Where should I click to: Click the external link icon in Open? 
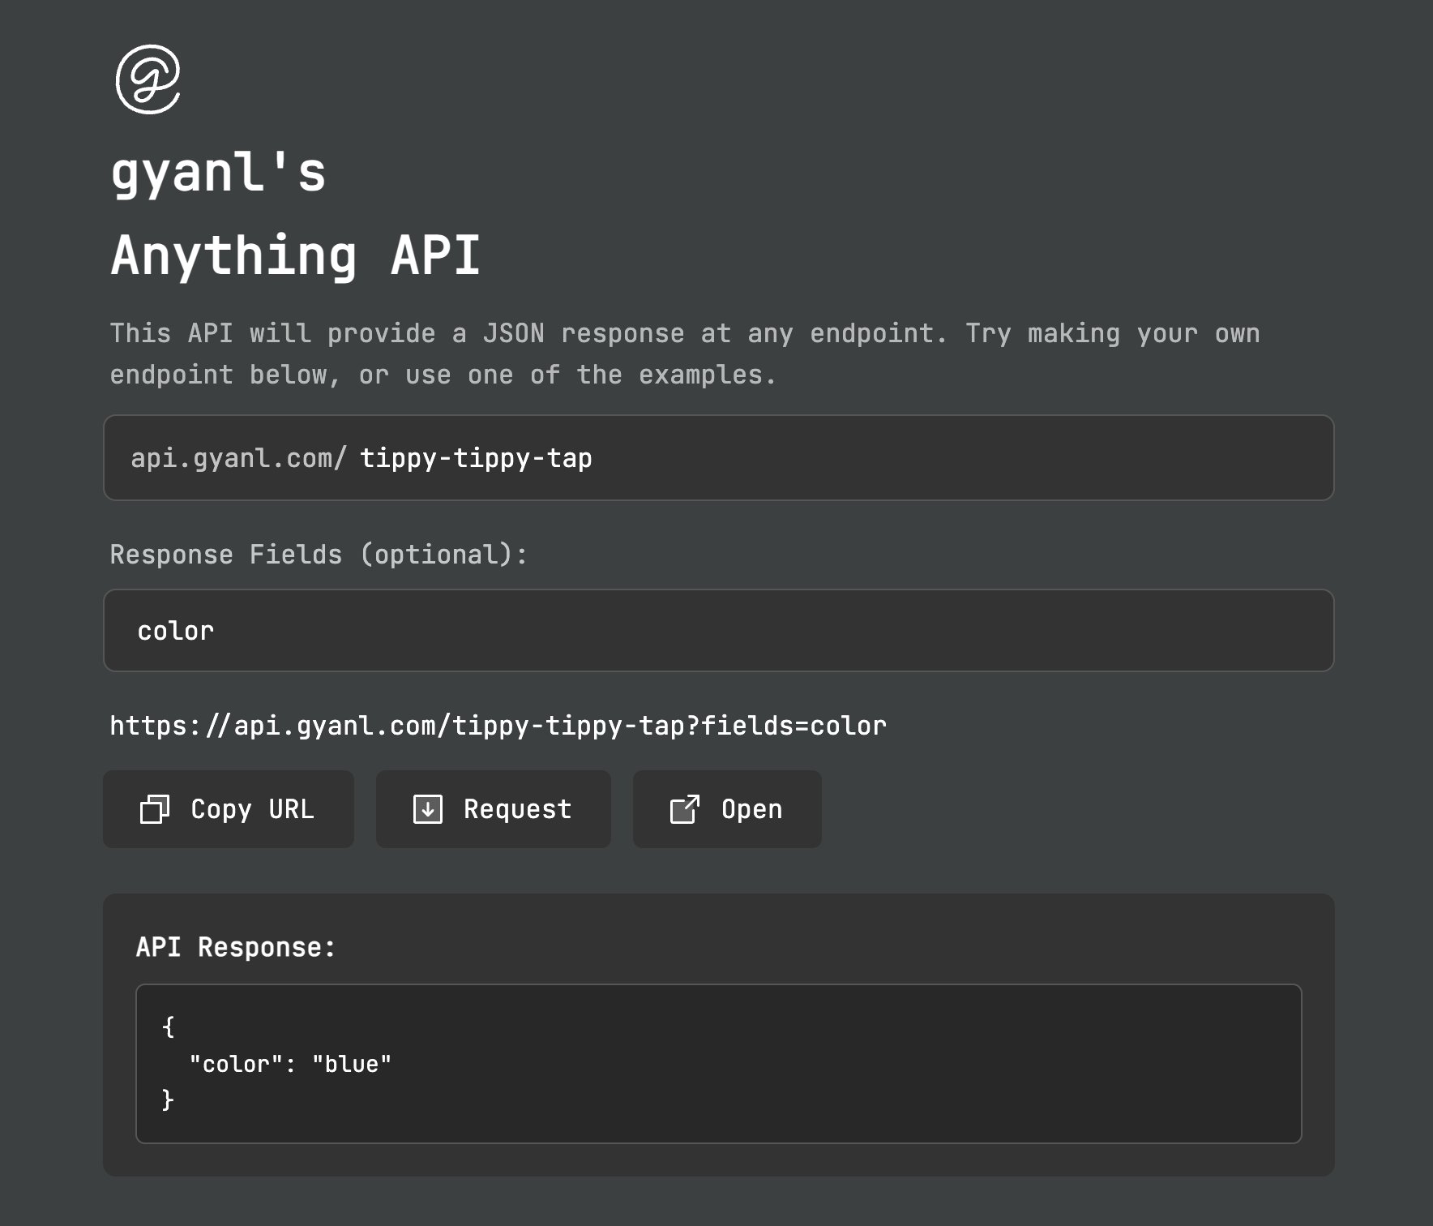pyautogui.click(x=685, y=809)
